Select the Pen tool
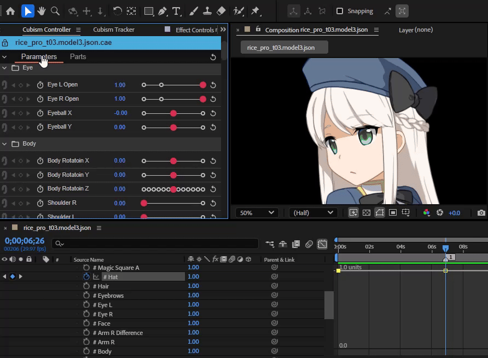 [x=162, y=11]
